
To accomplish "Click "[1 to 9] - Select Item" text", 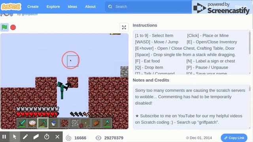I will (154, 35).
